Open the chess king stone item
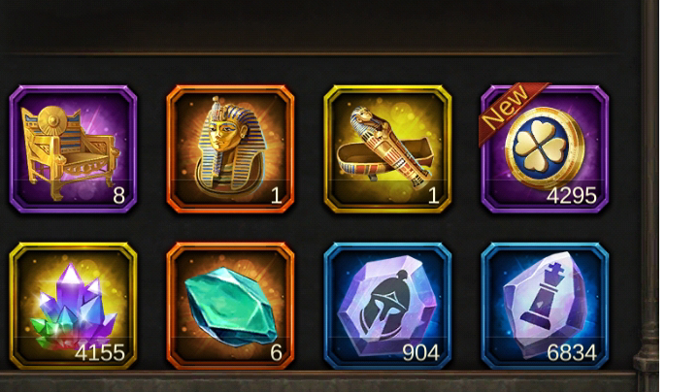The width and height of the screenshot is (699, 392). (545, 306)
